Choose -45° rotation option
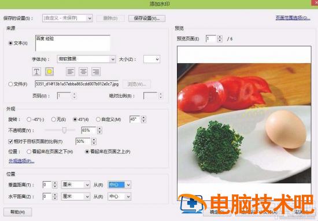 coord(29,120)
